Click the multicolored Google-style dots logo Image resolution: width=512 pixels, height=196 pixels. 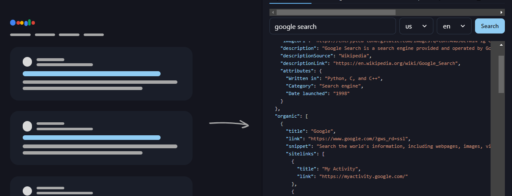coord(22,23)
